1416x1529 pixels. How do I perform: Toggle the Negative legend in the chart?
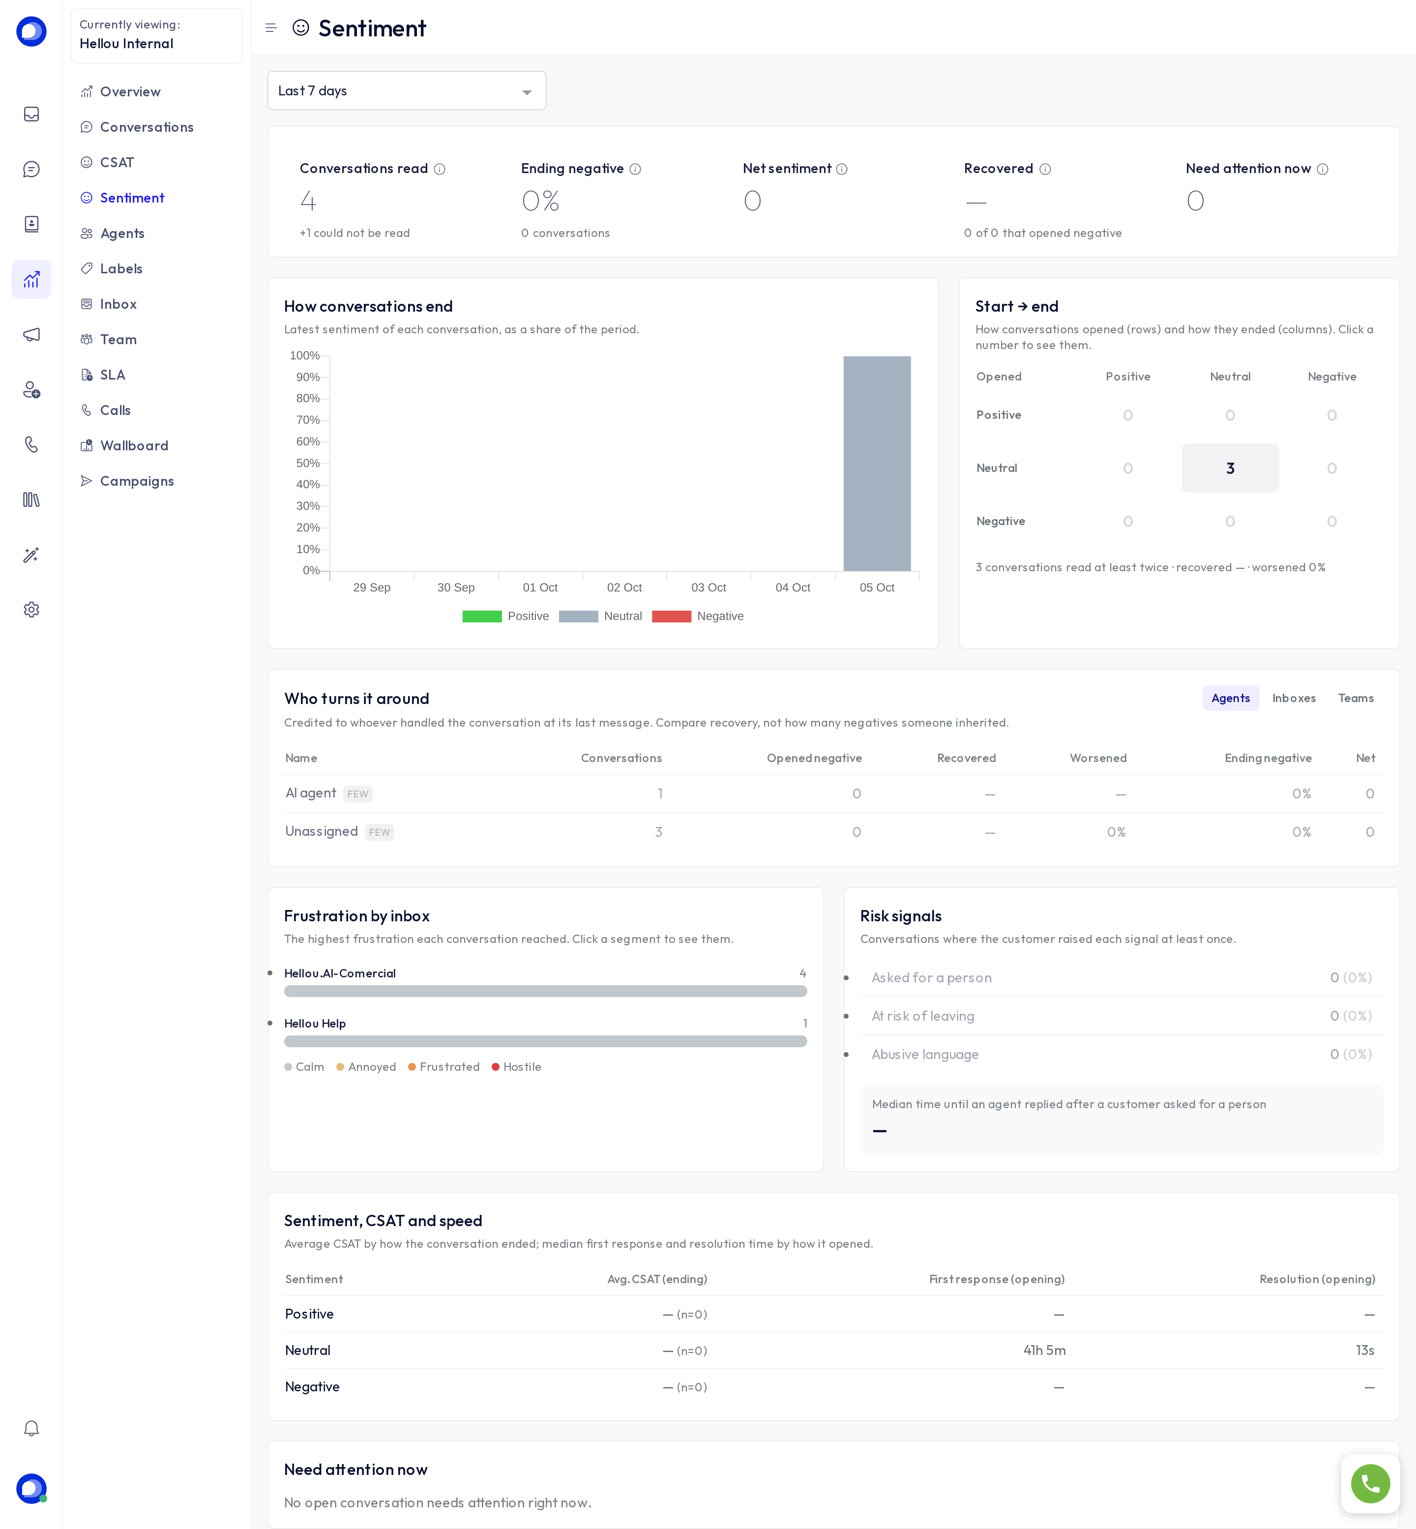(x=697, y=616)
